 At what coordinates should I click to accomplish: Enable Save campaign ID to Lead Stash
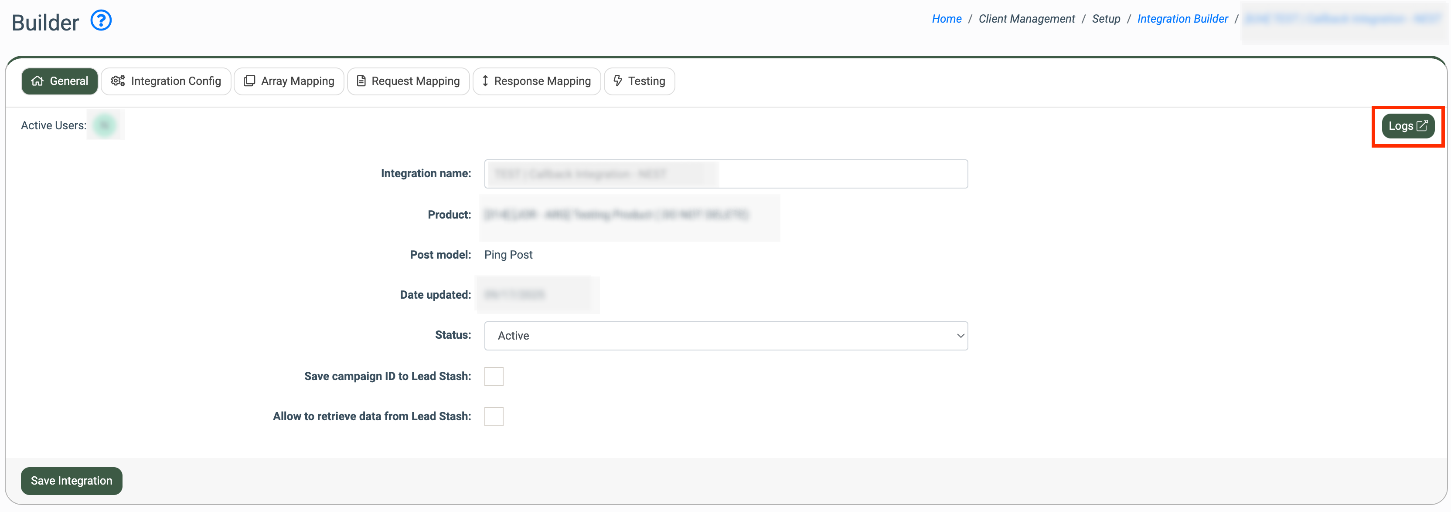pos(494,377)
